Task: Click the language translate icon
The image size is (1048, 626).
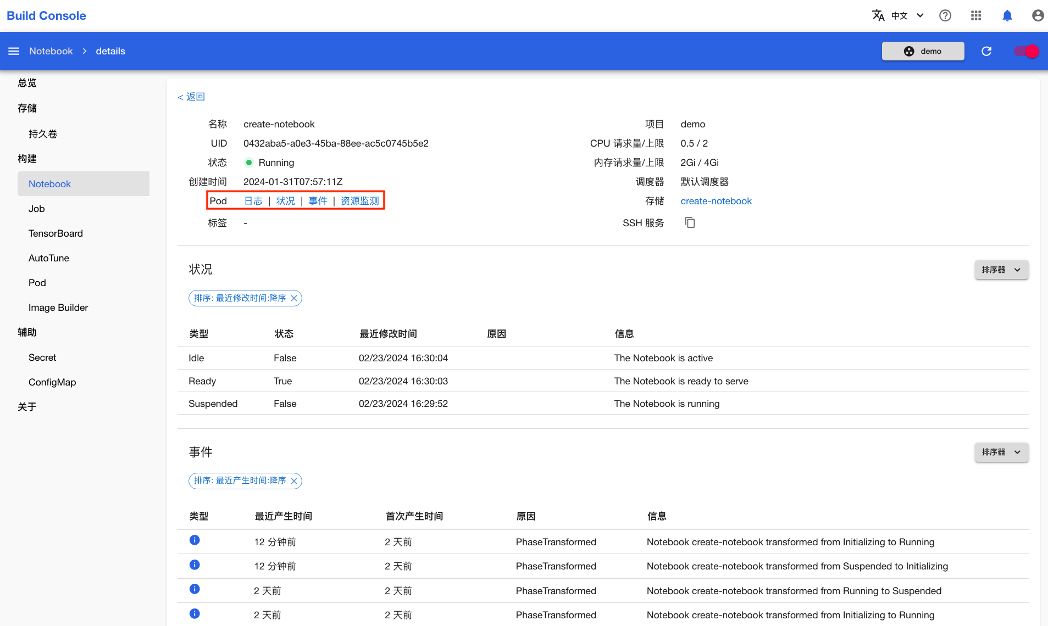Action: pyautogui.click(x=878, y=15)
